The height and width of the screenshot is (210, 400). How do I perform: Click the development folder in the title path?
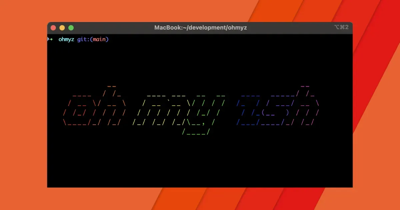click(207, 28)
